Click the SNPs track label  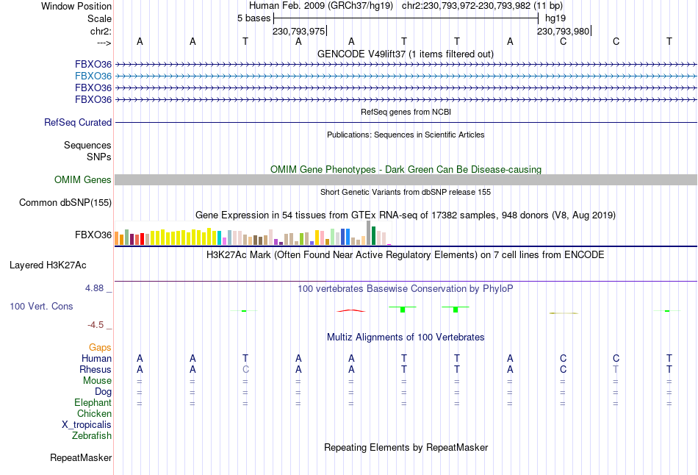(x=99, y=157)
